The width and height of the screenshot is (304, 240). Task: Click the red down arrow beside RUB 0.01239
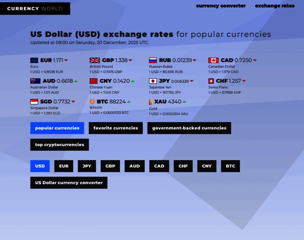tap(194, 60)
